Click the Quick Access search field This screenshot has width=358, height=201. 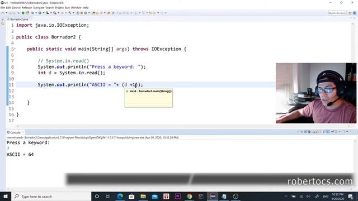336,13
